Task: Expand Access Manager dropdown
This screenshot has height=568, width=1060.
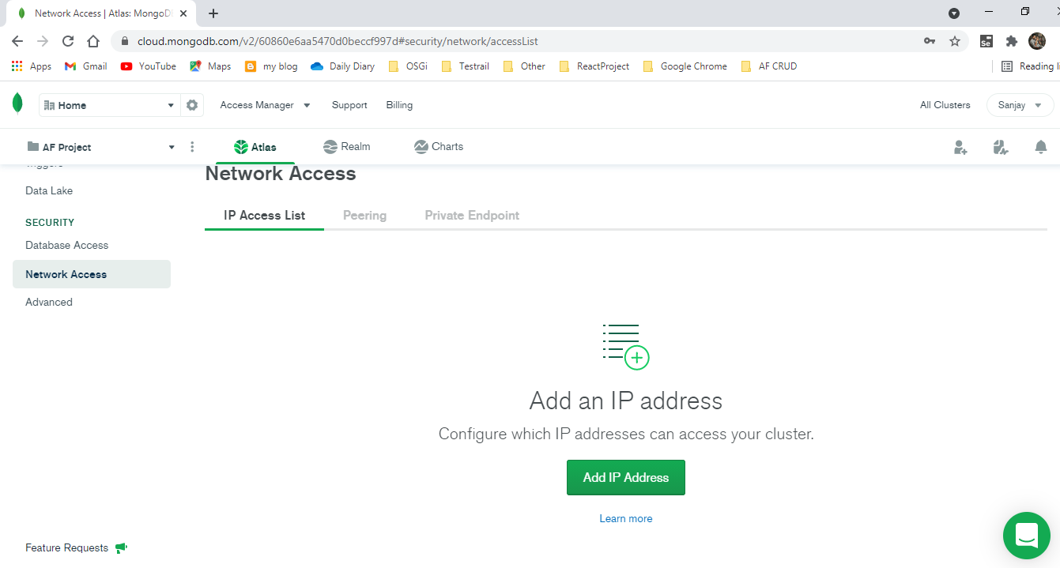Action: (x=265, y=105)
